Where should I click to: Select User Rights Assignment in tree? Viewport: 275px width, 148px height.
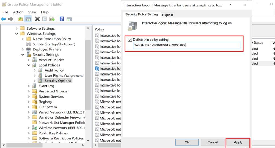(x=63, y=76)
